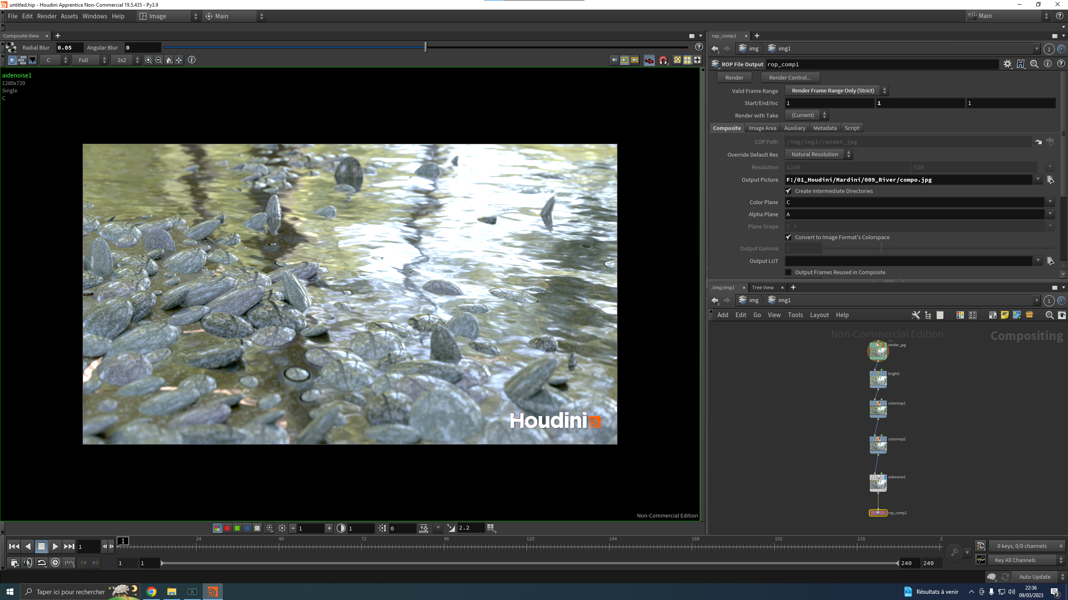Click the red render car icon

(649, 60)
